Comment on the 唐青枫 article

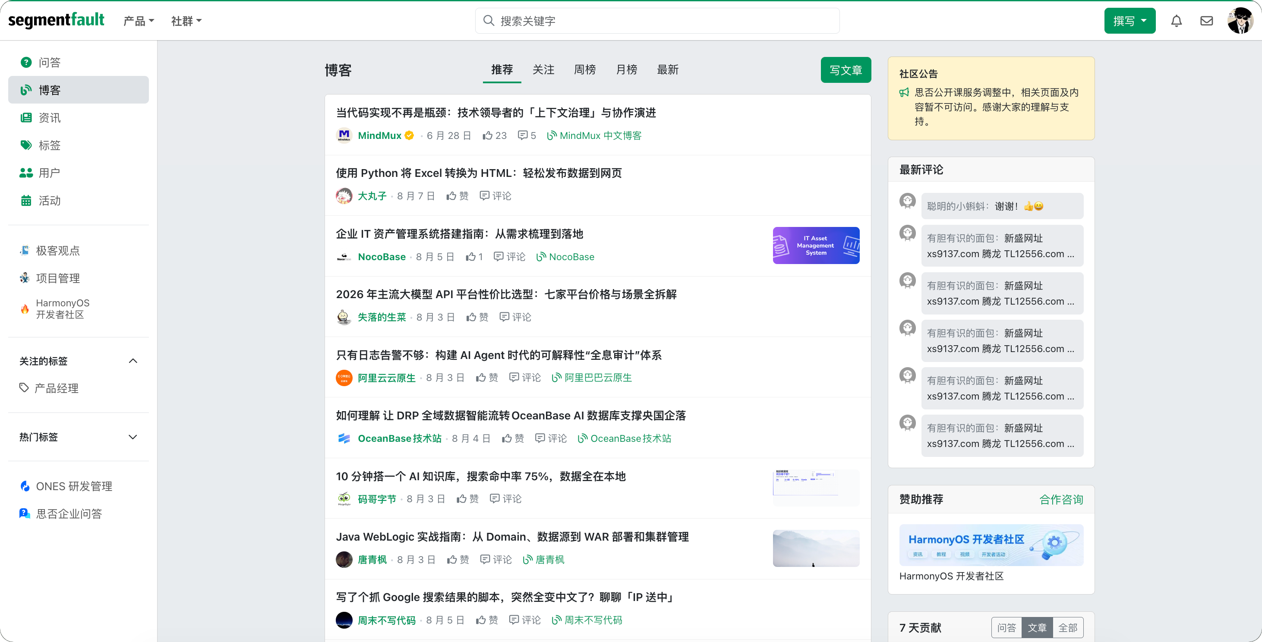point(496,559)
